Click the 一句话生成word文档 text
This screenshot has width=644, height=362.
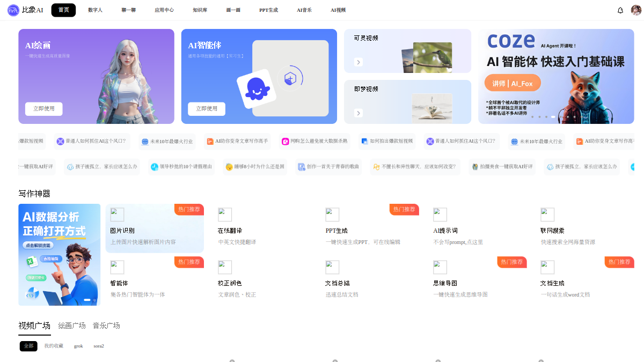(x=565, y=294)
